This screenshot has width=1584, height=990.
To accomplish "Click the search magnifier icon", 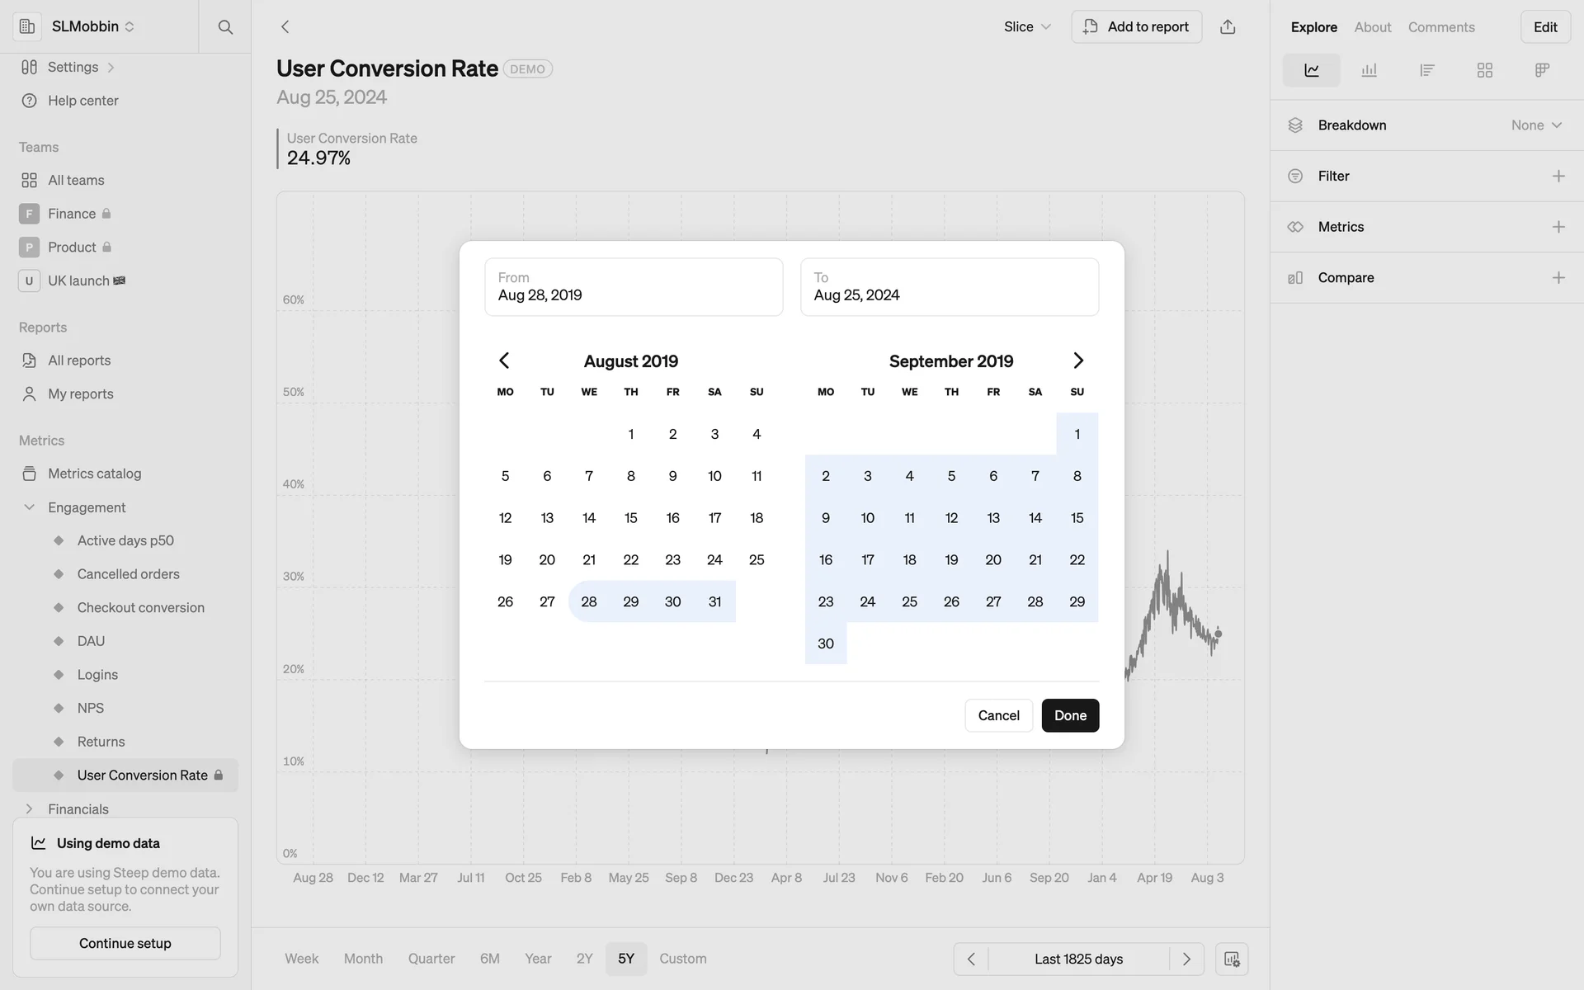I will coord(225,26).
